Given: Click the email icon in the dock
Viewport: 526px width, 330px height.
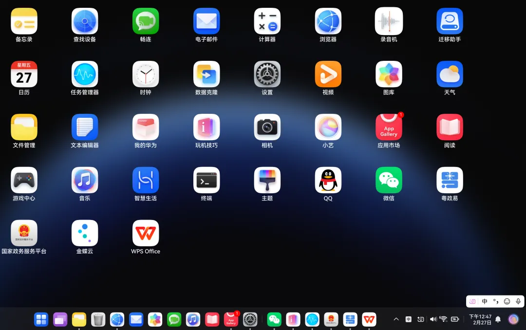Looking at the screenshot, I should coord(136,320).
